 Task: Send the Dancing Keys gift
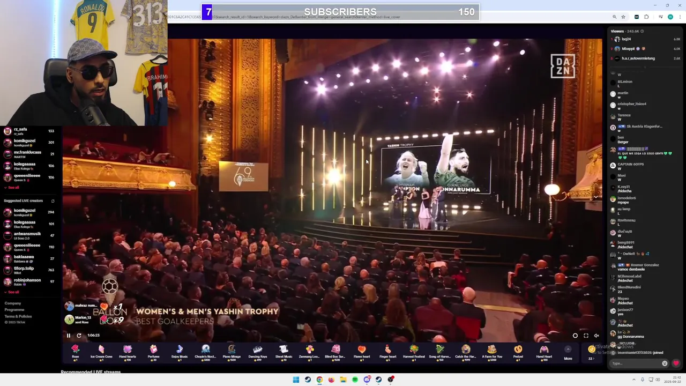tap(258, 352)
